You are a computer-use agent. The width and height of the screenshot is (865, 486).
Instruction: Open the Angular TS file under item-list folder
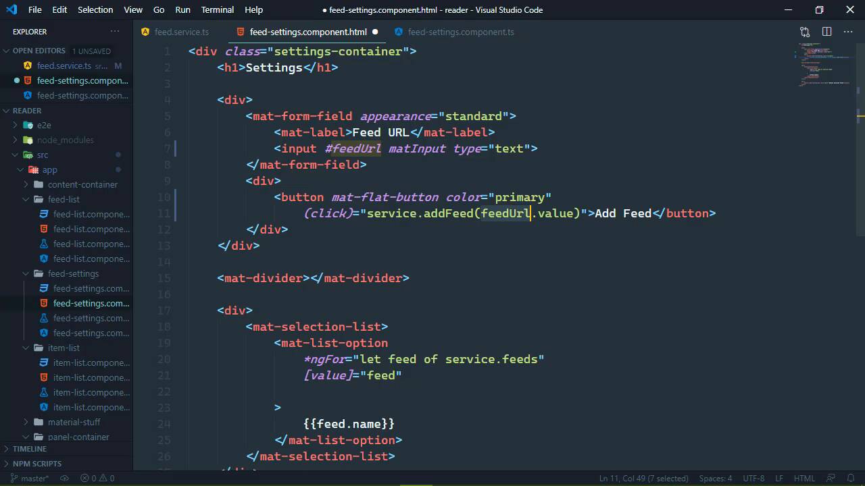(x=66, y=407)
